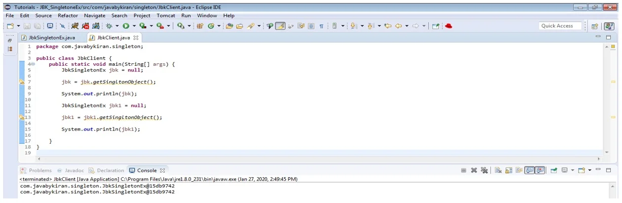Viewport: 622px width, 203px height.
Task: Click the Open Perspective icon
Action: (x=595, y=26)
